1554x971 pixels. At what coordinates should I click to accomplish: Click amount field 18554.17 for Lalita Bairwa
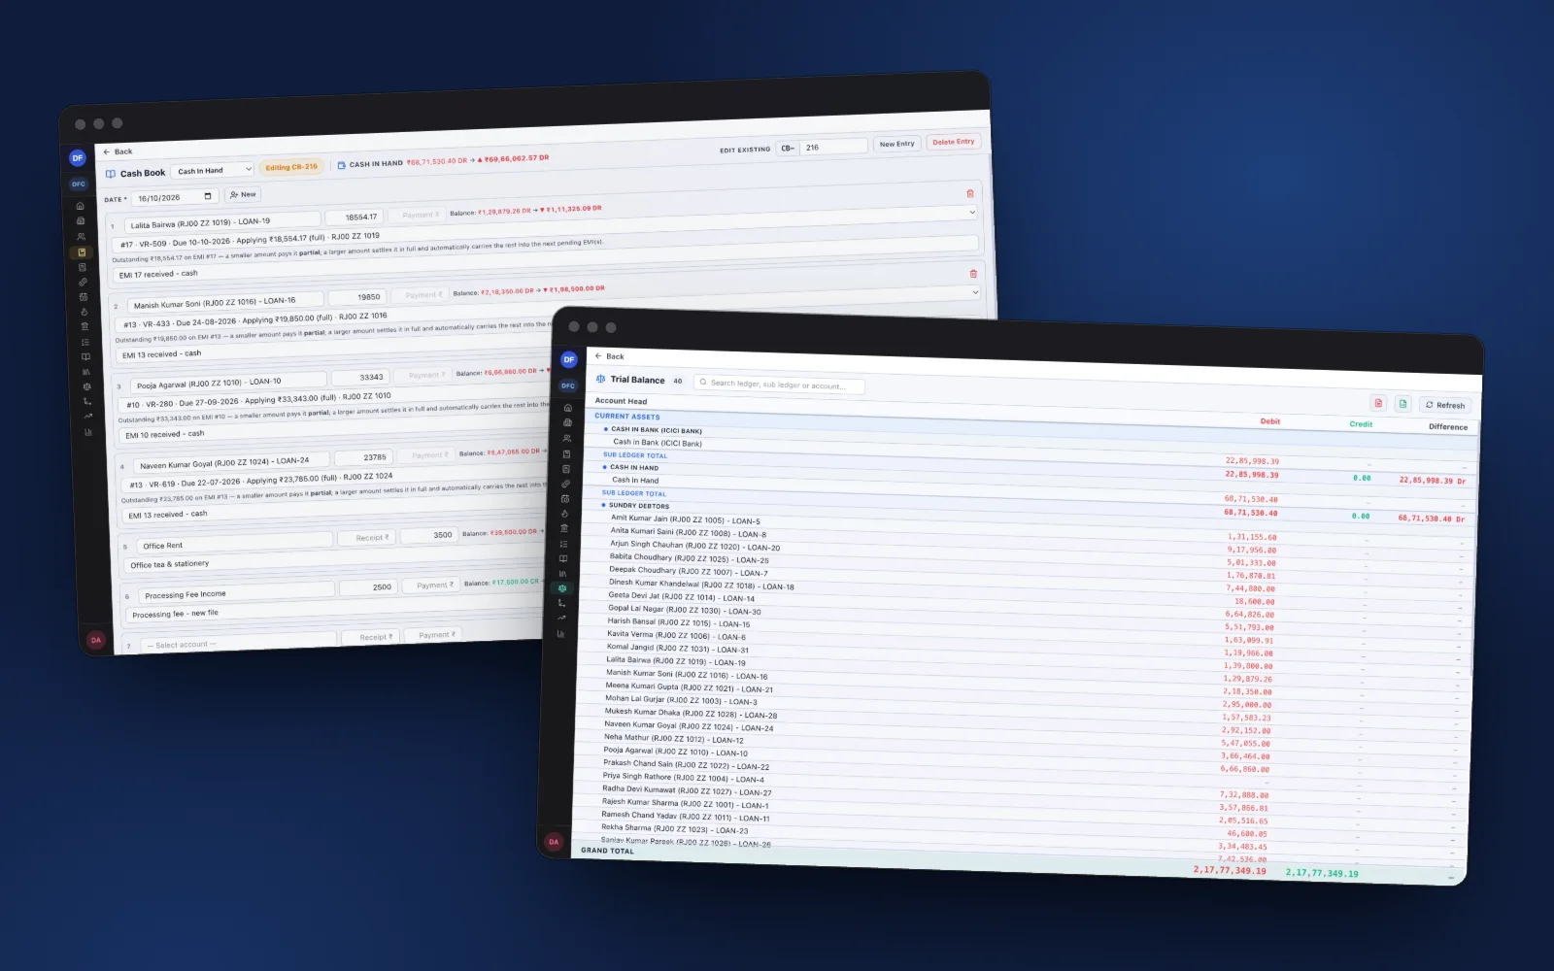(x=354, y=218)
